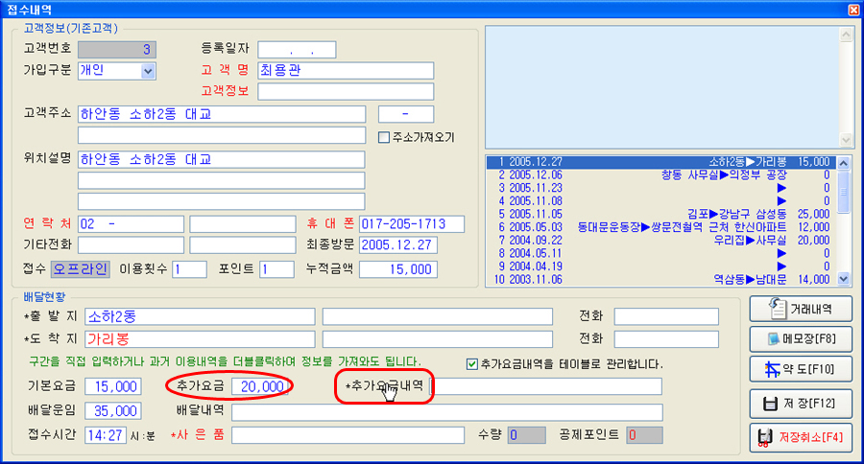Click memo area scrollbar up arrow

847,35
